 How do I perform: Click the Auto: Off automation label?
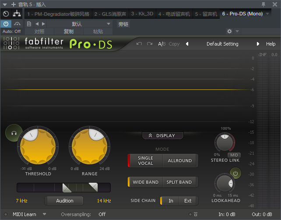point(12,32)
